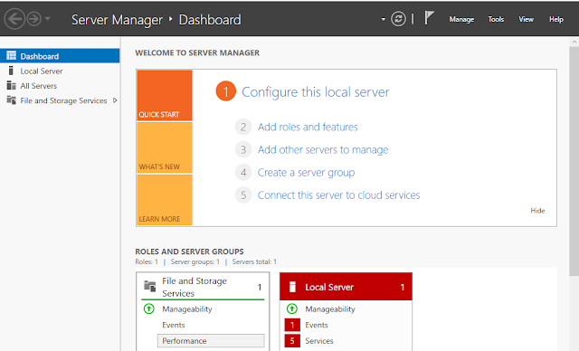Click the Local Server tile icon

pyautogui.click(x=292, y=287)
